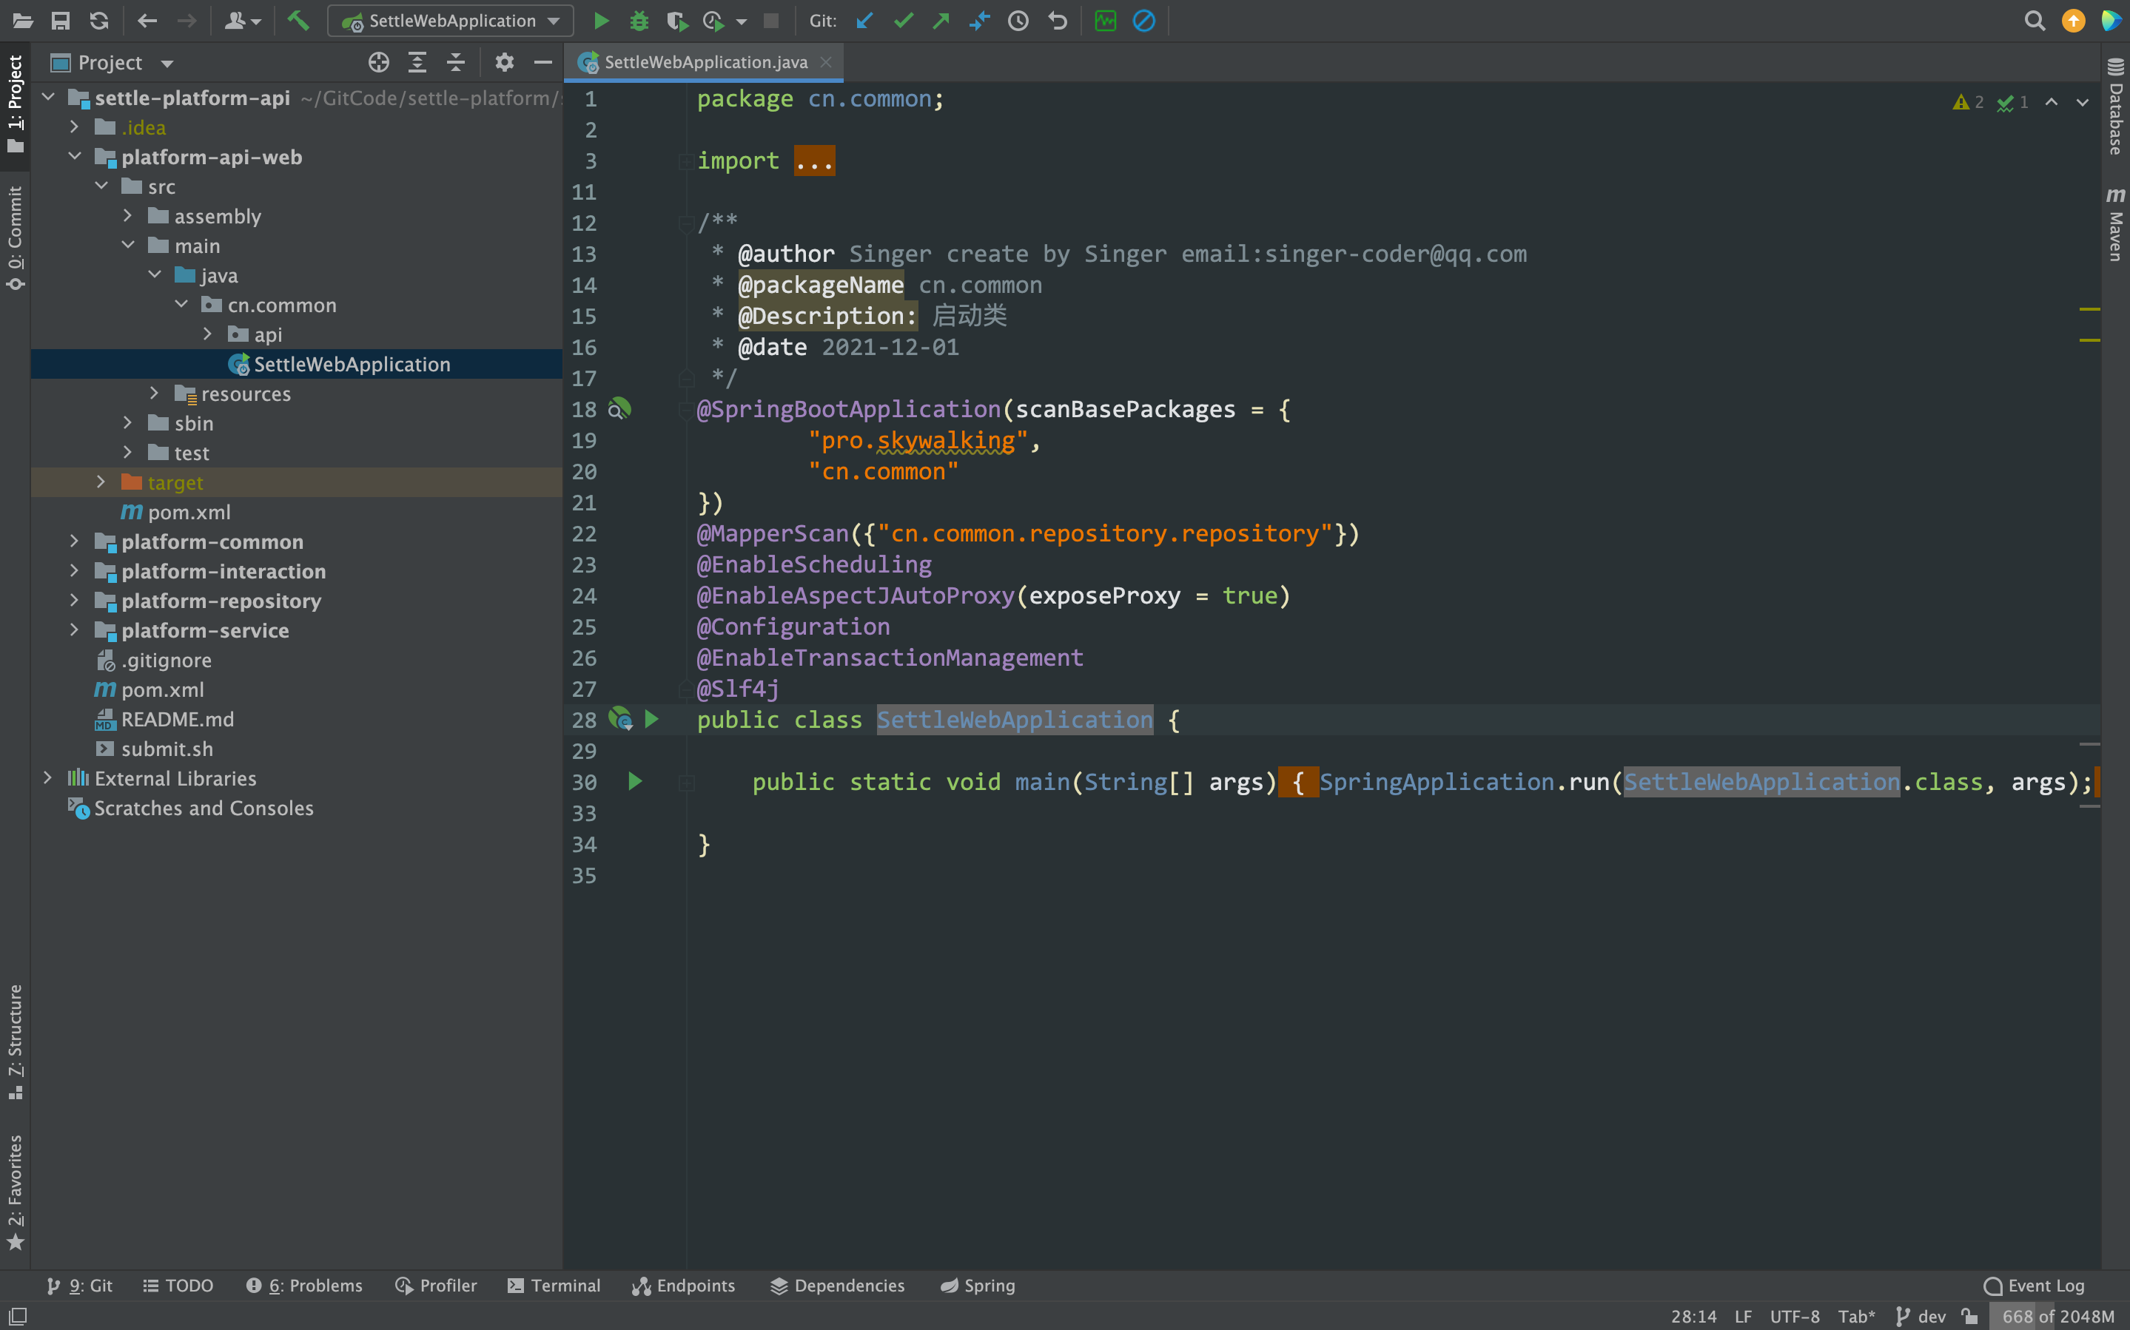The height and width of the screenshot is (1330, 2130).
Task: Toggle the Database side tool window
Action: (x=2115, y=107)
